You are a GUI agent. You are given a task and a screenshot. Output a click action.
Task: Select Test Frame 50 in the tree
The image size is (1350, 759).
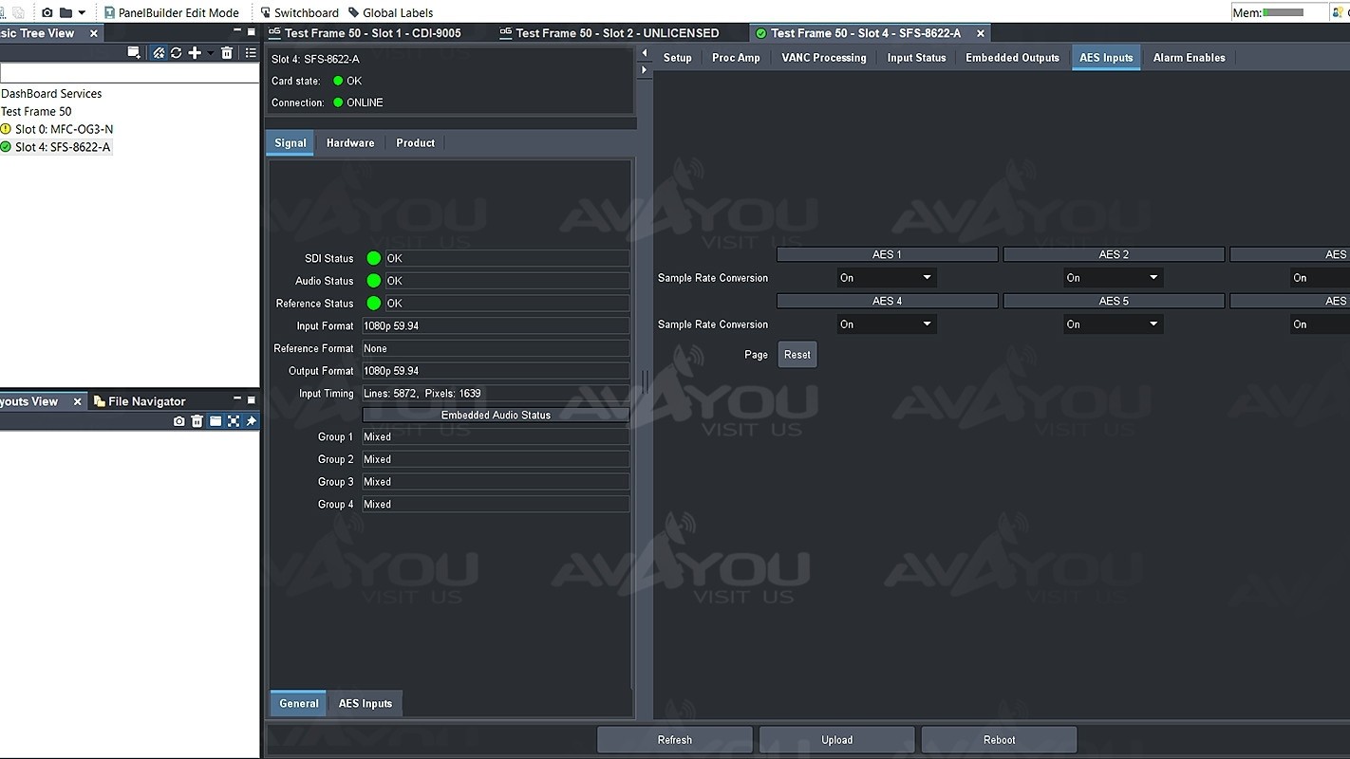point(36,111)
